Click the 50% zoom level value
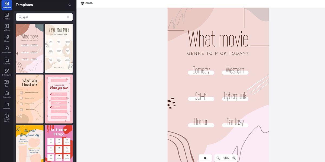Image resolution: width=325 pixels, height=162 pixels. [226, 158]
